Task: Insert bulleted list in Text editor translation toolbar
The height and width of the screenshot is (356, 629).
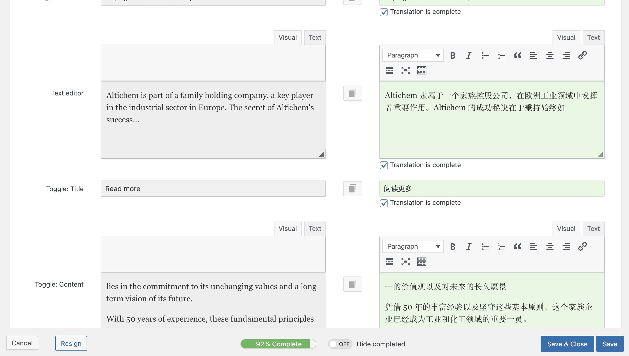Action: point(485,55)
